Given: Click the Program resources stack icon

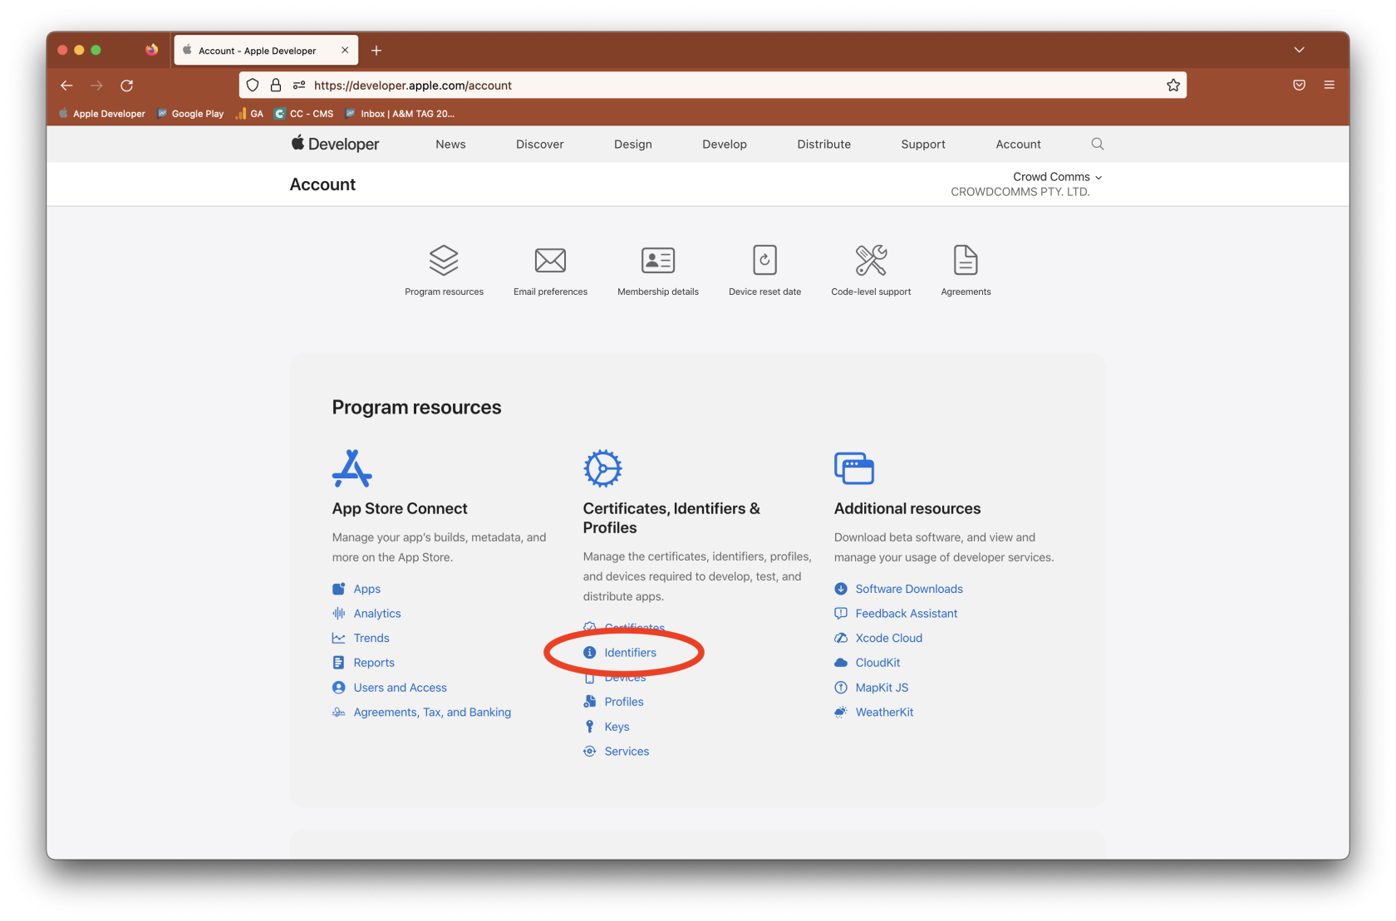Looking at the screenshot, I should 444,261.
